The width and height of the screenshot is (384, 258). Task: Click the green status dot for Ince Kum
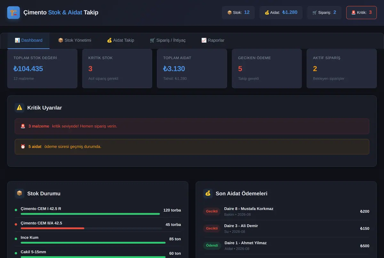(x=16, y=239)
